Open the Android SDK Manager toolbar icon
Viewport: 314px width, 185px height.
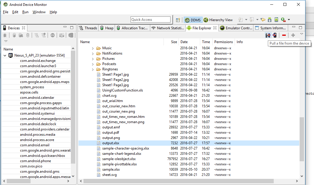(270, 20)
